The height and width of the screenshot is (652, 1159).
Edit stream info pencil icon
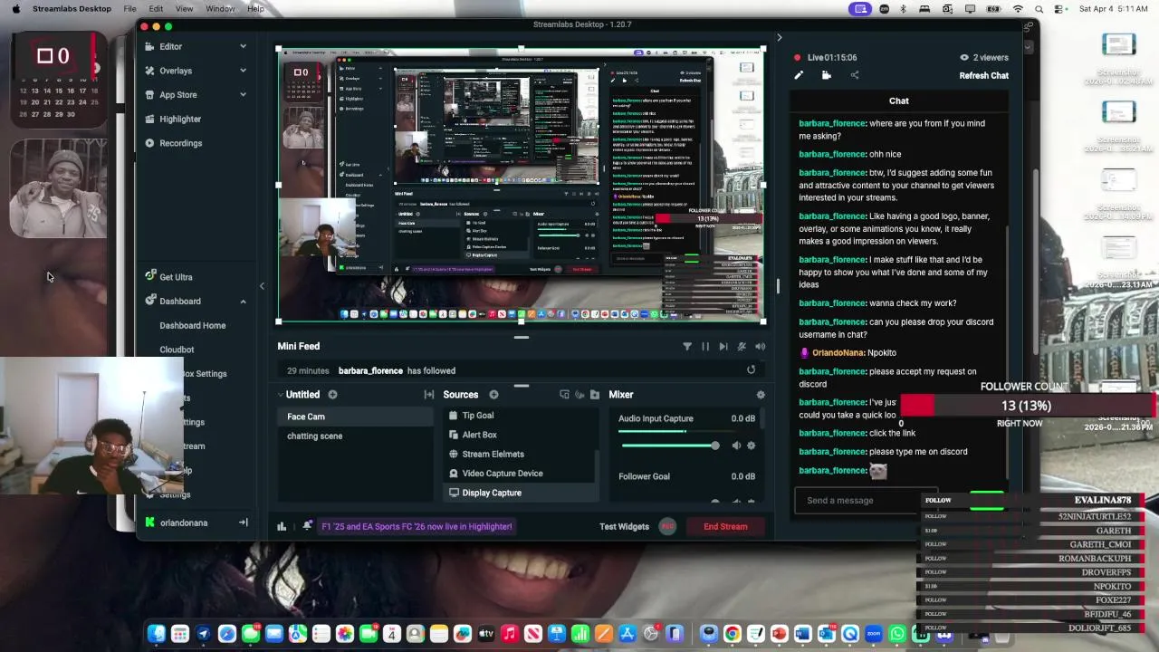coord(799,76)
